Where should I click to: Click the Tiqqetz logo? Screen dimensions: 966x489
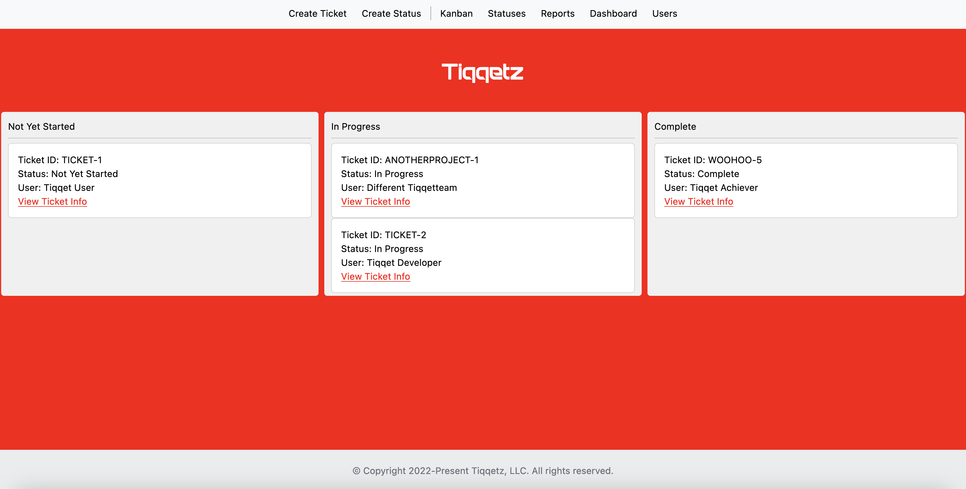point(483,72)
